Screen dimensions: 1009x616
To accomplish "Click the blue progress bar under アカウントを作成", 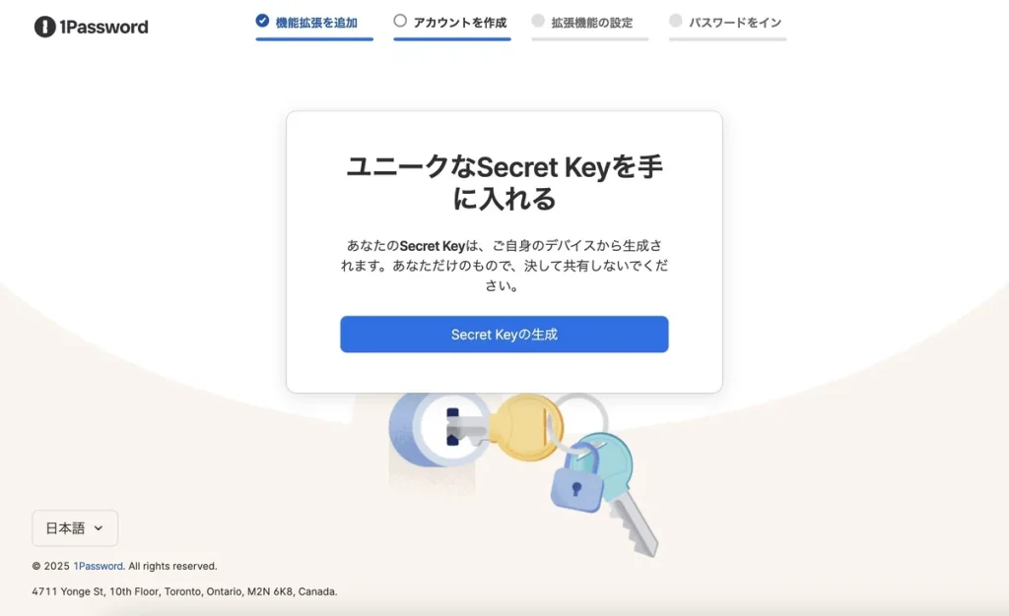I will (x=451, y=39).
